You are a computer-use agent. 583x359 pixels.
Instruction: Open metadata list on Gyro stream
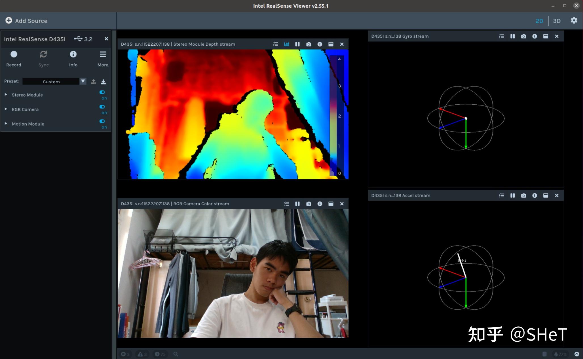pyautogui.click(x=502, y=36)
